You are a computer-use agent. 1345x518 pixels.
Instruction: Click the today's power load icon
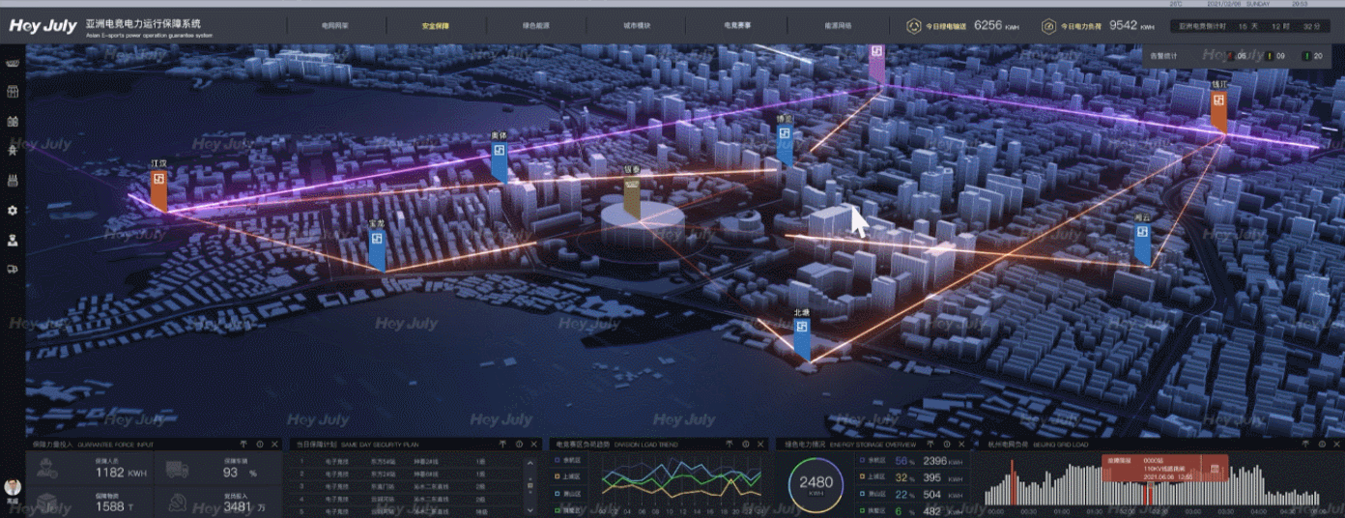pos(1047,27)
